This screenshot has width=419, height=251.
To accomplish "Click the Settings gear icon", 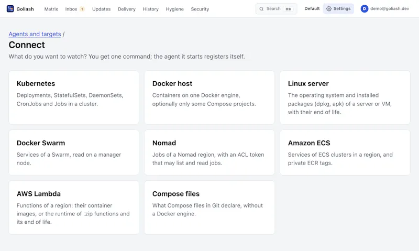I will pyautogui.click(x=329, y=9).
